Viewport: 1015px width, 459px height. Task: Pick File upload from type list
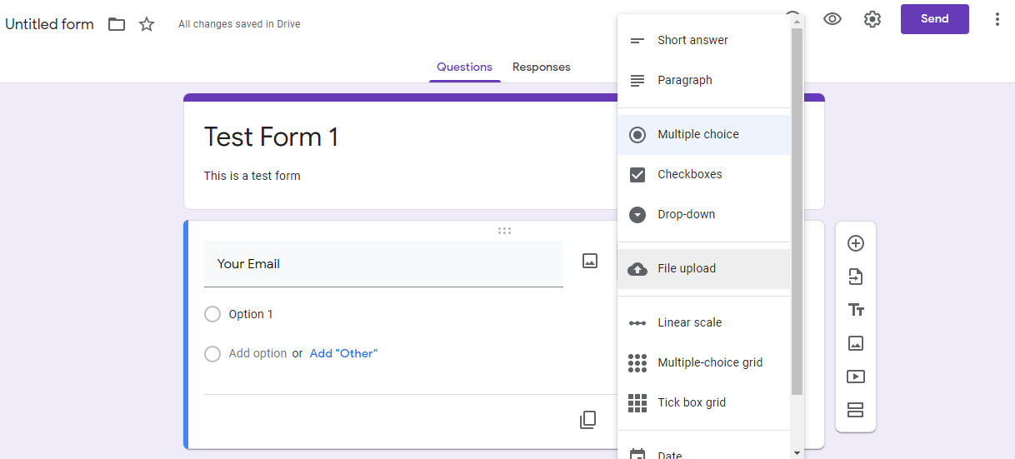click(x=686, y=268)
